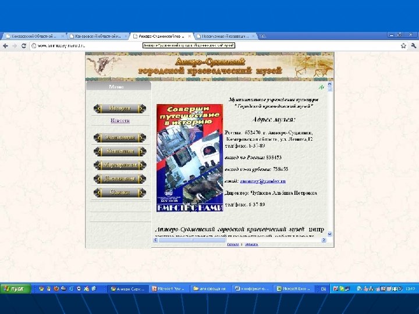The width and height of the screenshot is (419, 314).
Task: Click the browser Forward arrow
Action: point(15,46)
